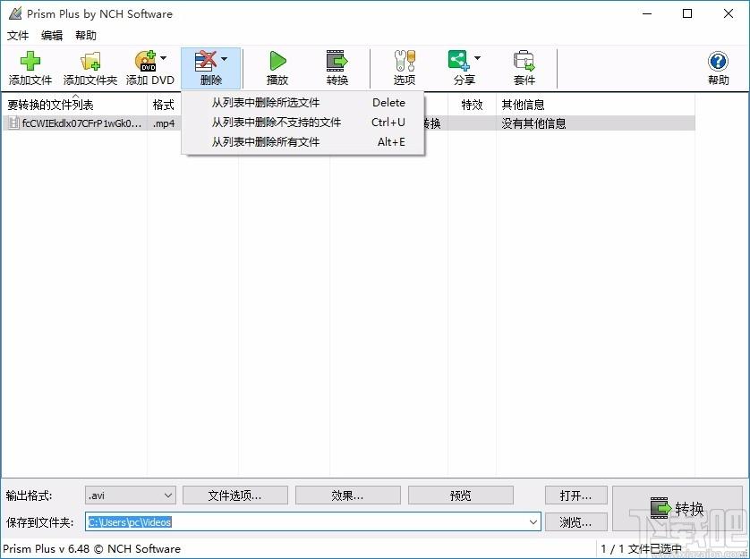The height and width of the screenshot is (559, 750).
Task: Click the Add Files (添加文件) toolbar icon
Action: 30,63
